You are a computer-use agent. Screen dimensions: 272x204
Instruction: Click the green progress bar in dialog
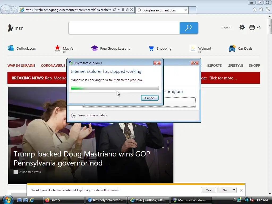pos(115,88)
